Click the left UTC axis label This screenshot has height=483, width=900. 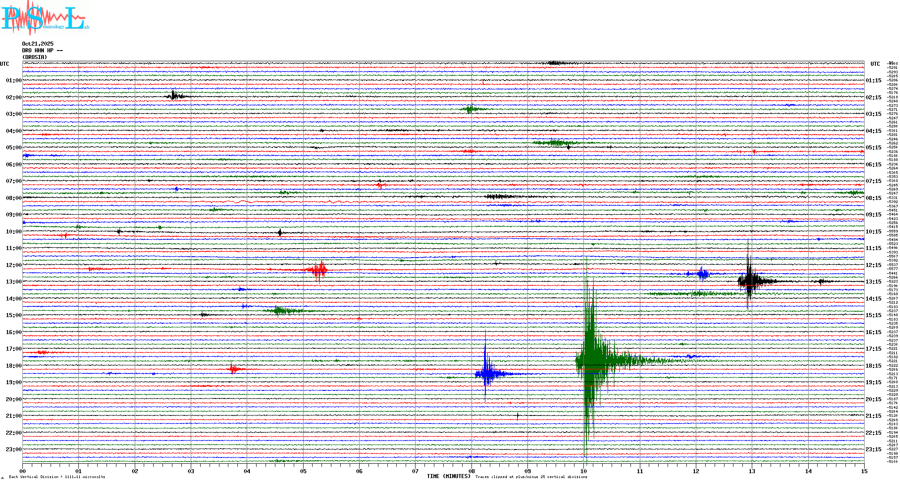tap(4, 64)
